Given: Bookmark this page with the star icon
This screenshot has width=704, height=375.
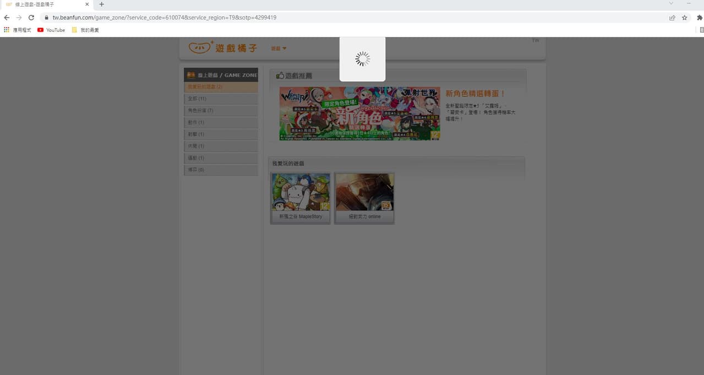Looking at the screenshot, I should click(x=685, y=18).
